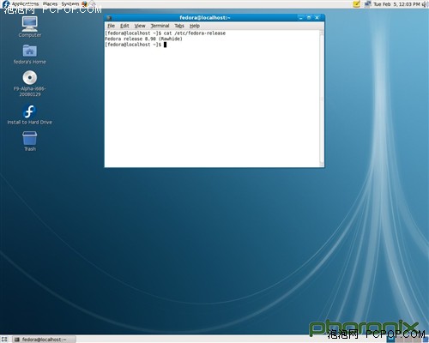Open the Terminal menu in menubar

point(160,26)
